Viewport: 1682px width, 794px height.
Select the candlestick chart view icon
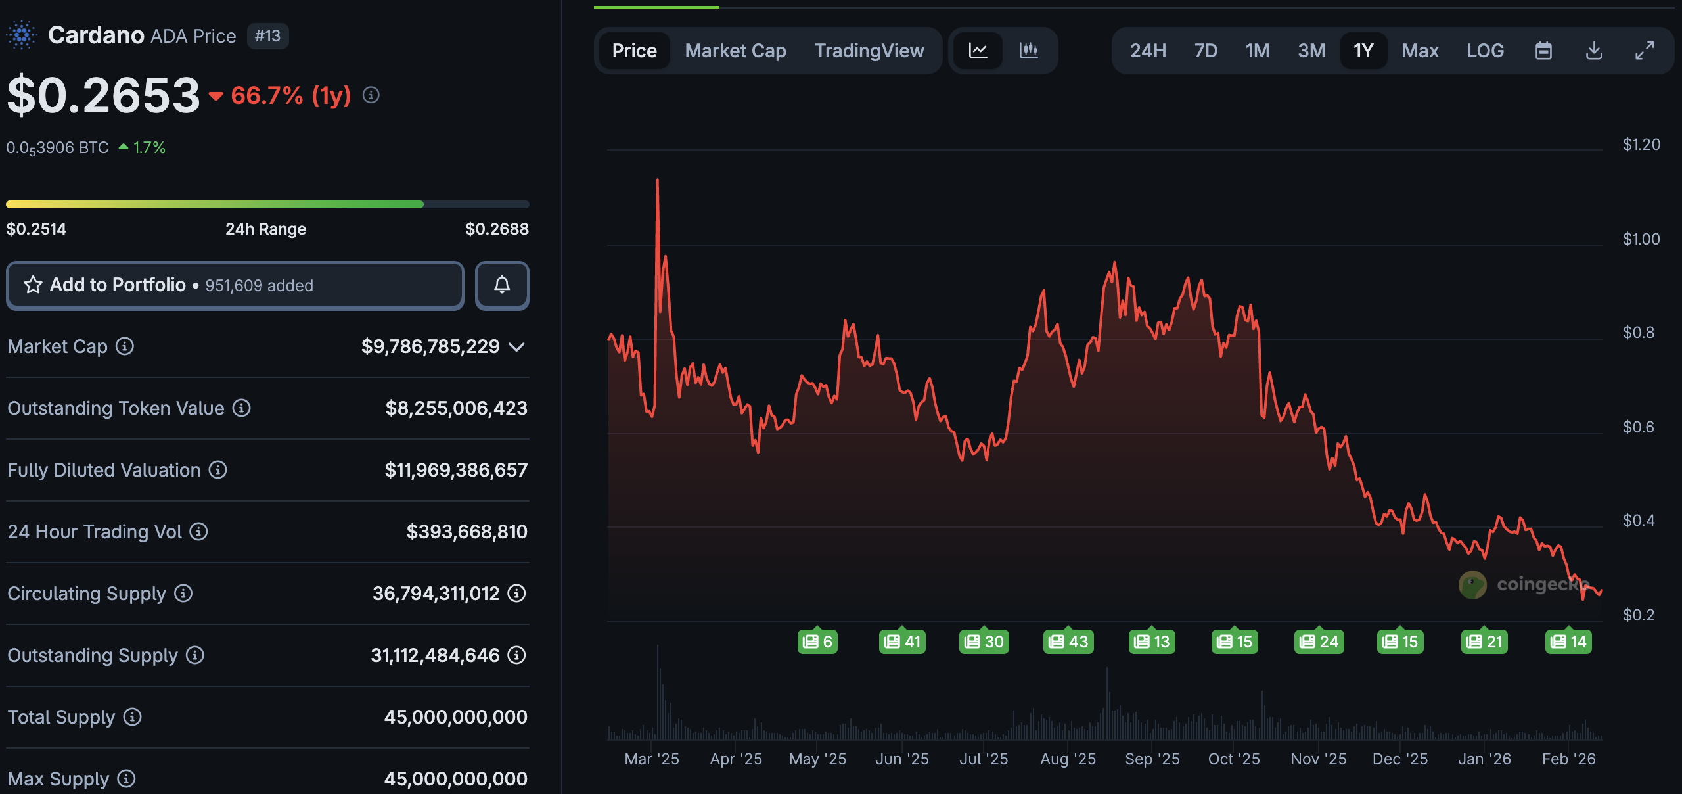[x=1028, y=51]
